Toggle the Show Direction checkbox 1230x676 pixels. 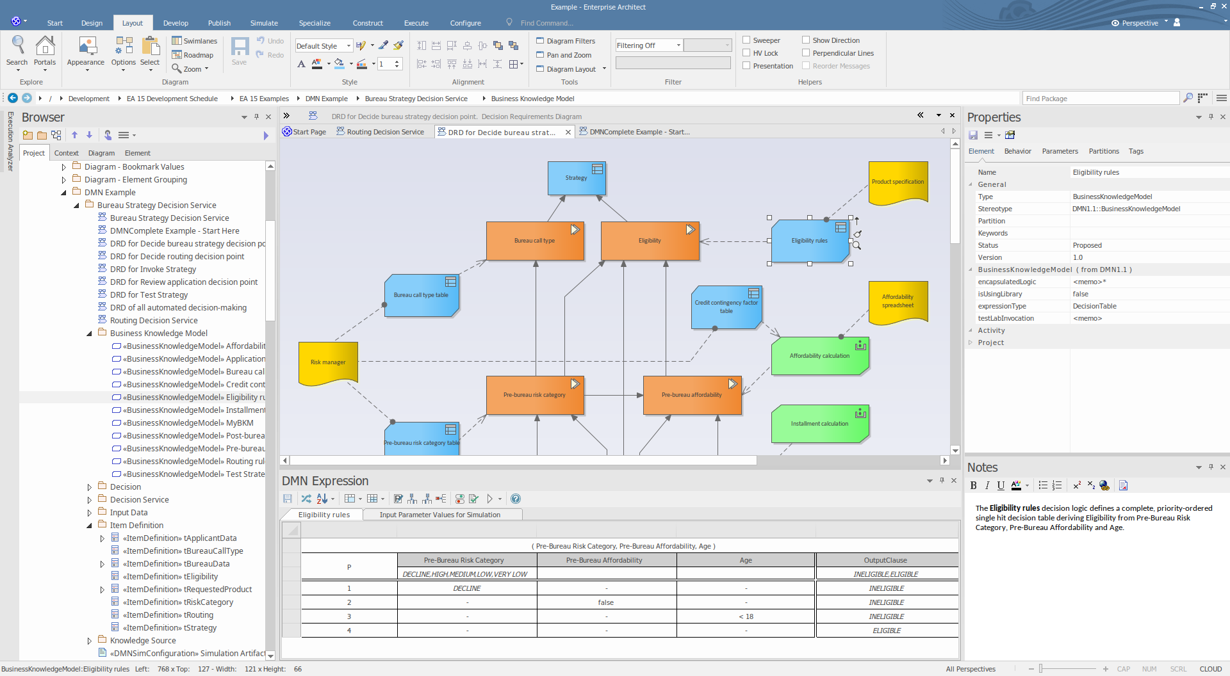pyautogui.click(x=806, y=40)
